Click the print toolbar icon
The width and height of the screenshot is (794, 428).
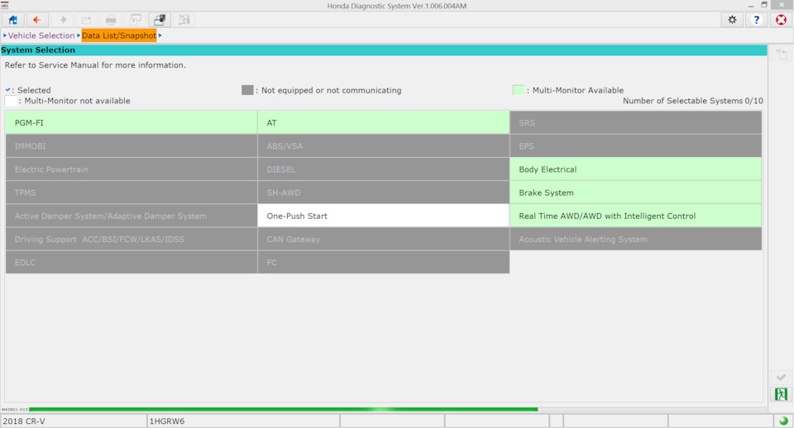(x=111, y=20)
